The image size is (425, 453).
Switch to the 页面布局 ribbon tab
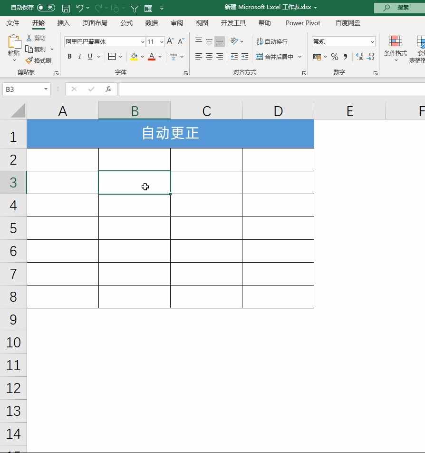95,23
